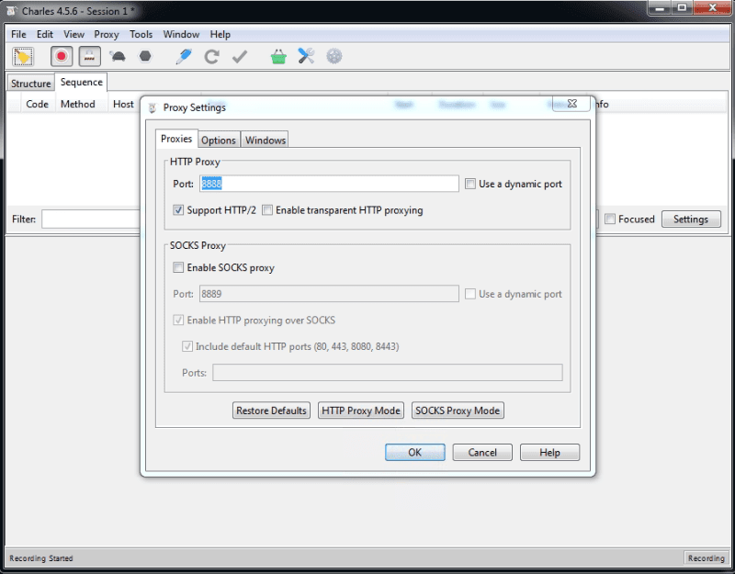This screenshot has width=735, height=574.
Task: Check the Focused checkbox in main window
Action: [610, 219]
